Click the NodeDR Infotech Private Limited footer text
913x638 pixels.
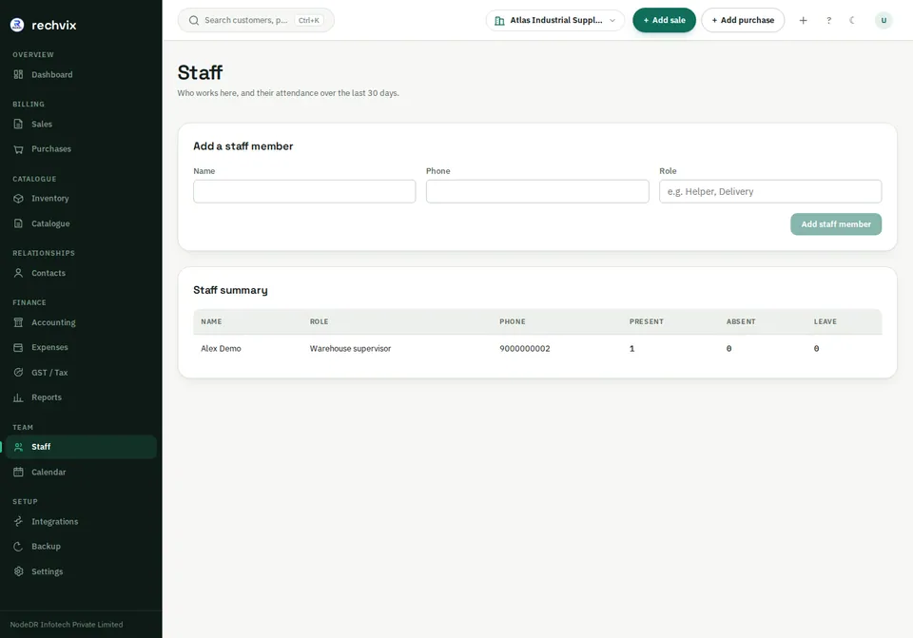pos(67,625)
